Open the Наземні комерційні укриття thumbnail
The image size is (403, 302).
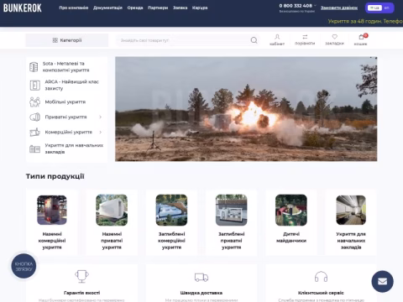click(52, 210)
